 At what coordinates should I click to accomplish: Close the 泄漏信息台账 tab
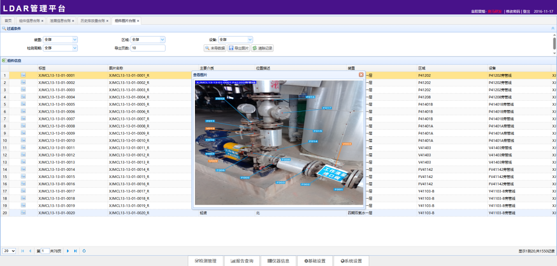73,21
